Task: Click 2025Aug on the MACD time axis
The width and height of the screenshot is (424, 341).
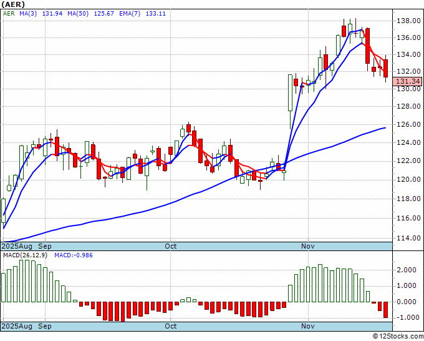Action: (17, 326)
